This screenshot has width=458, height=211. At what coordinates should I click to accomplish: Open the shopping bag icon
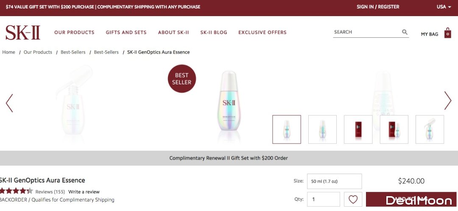click(x=447, y=33)
